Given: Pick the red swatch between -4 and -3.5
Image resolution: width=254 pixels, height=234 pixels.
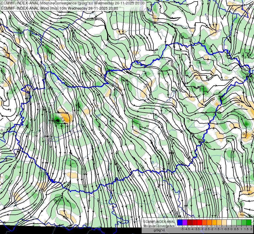Looking at the screenshot, I should click(195, 222).
